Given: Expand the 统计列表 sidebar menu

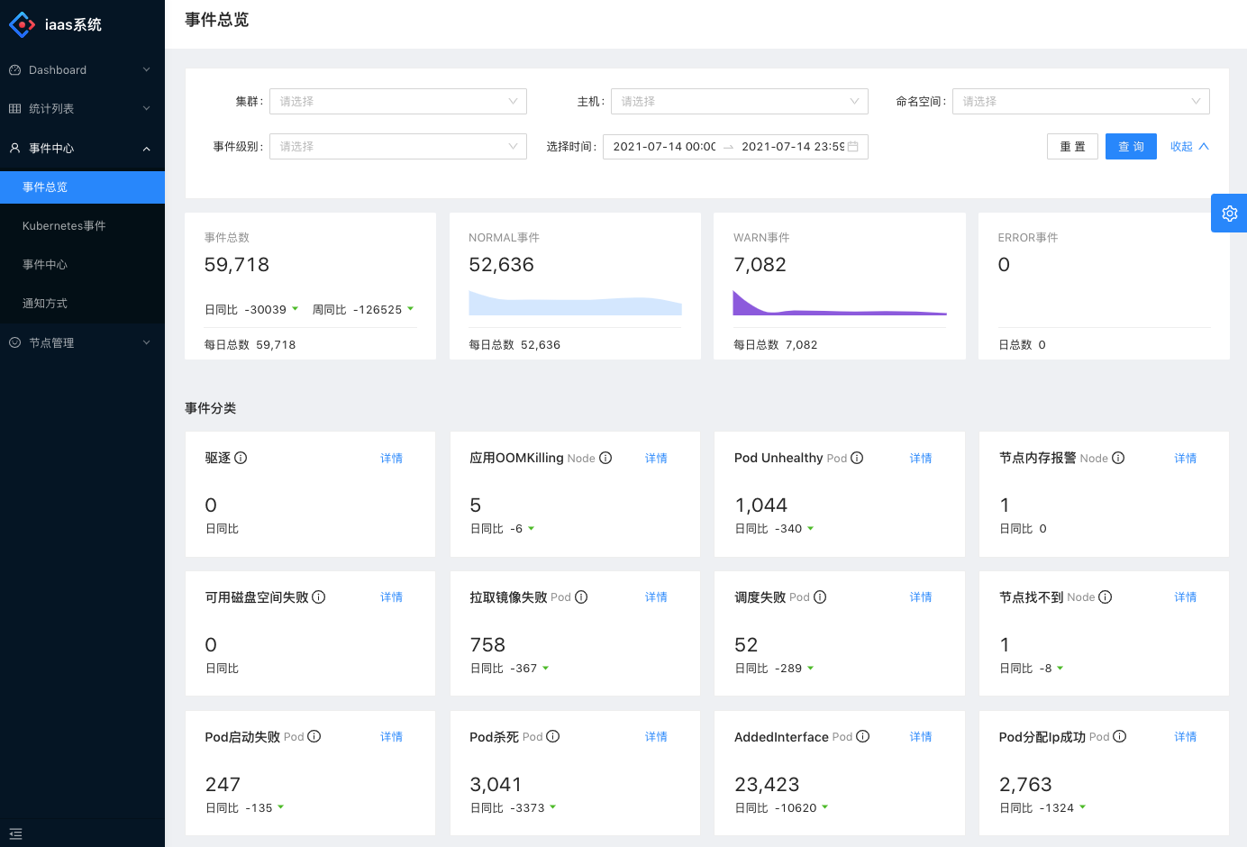Looking at the screenshot, I should 82,108.
